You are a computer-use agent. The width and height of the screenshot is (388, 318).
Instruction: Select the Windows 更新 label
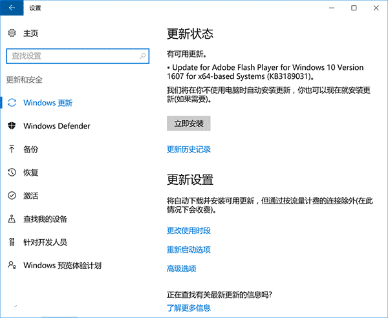[x=48, y=103]
